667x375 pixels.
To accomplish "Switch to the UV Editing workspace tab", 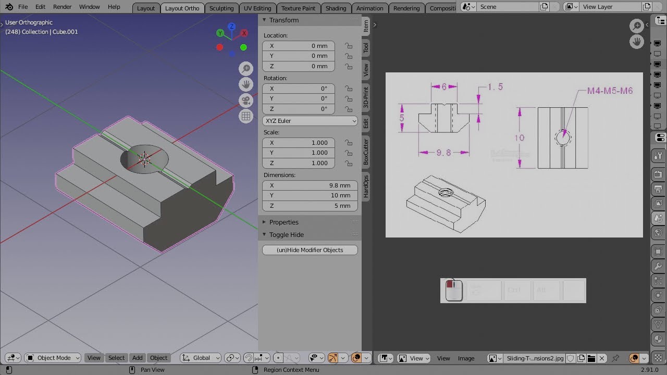I will [x=257, y=8].
